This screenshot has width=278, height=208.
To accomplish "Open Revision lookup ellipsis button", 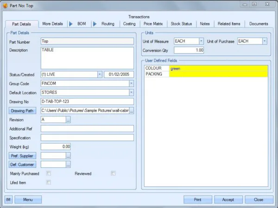I will point(68,120).
